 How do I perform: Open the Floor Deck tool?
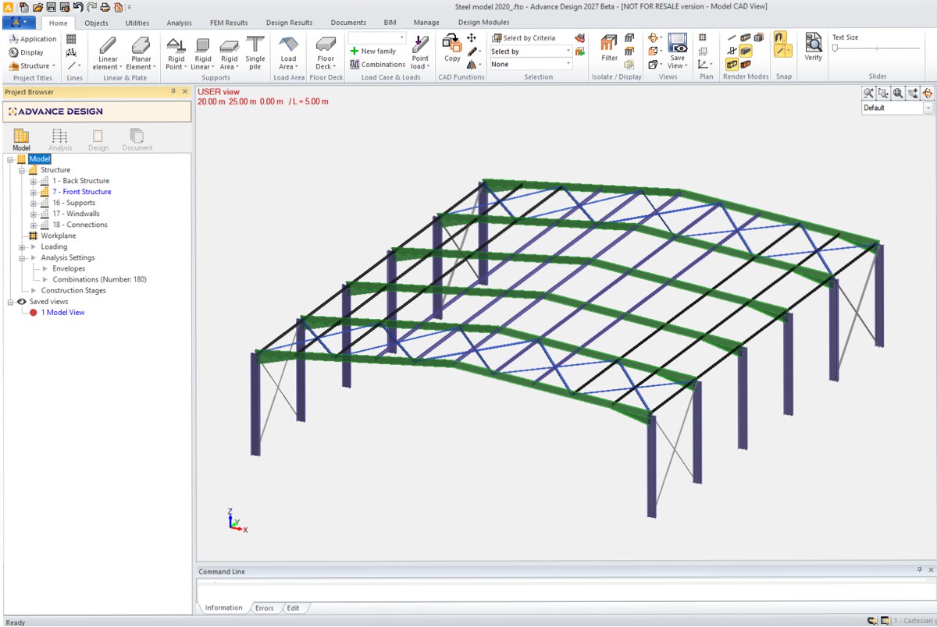coord(326,52)
